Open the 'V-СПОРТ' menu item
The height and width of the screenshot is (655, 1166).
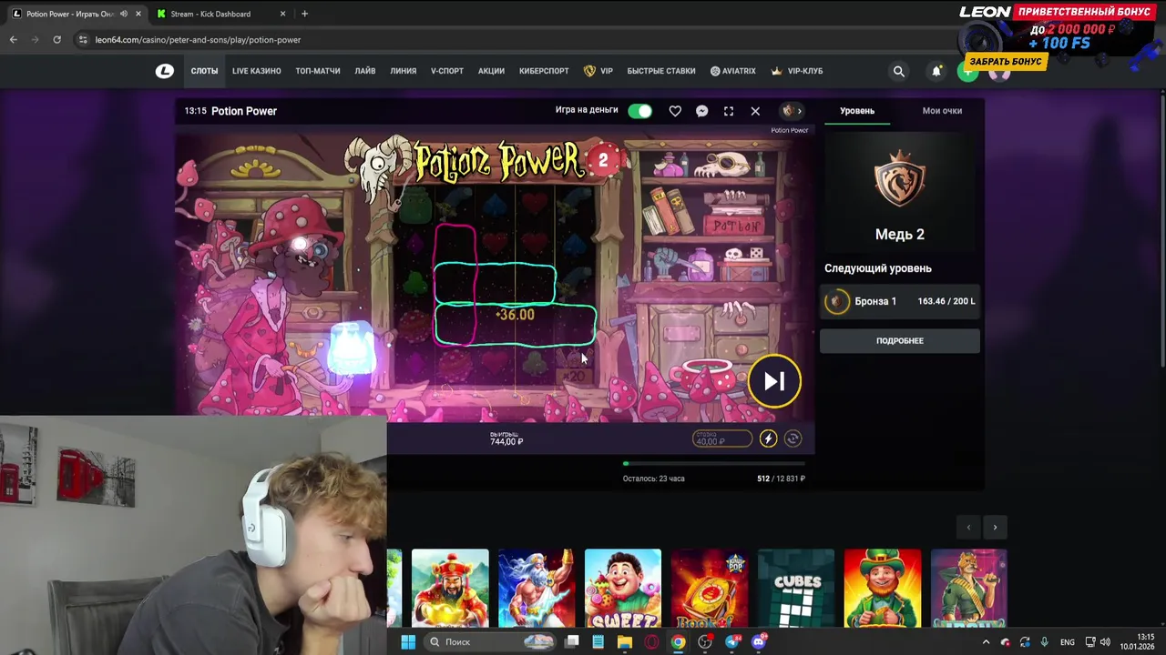click(447, 71)
